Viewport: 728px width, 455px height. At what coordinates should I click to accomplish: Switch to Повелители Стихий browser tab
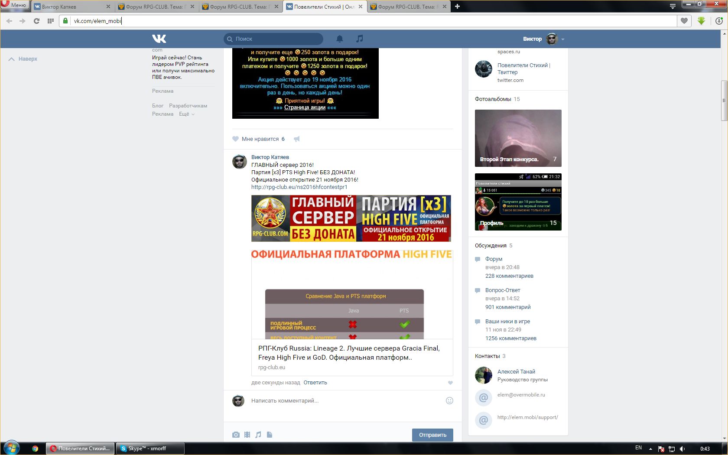pos(324,6)
